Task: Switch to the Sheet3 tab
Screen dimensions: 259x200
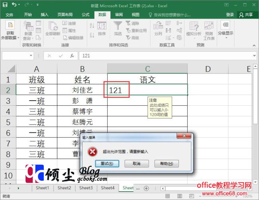Action: (86, 188)
